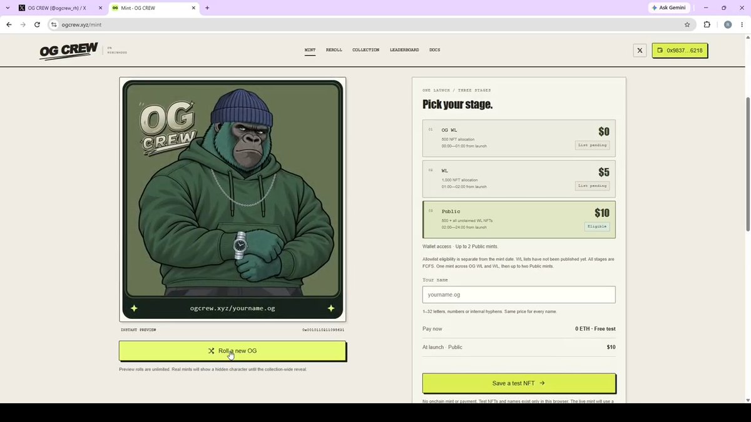Screen dimensions: 751x422
Task: Click the gorilla NFT preview image
Action: click(x=233, y=199)
